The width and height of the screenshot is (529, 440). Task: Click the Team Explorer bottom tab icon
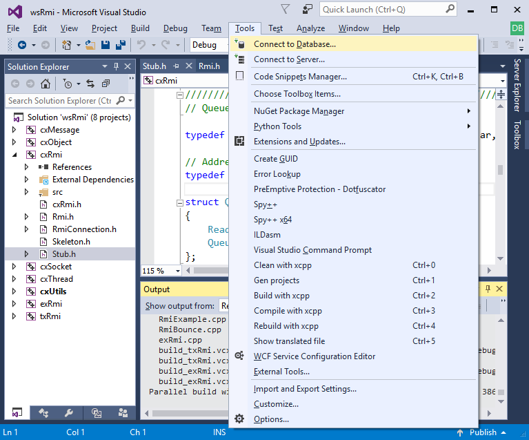123,412
